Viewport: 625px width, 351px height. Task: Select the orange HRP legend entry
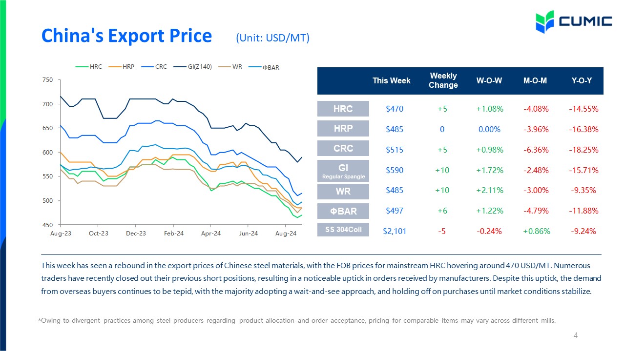[x=122, y=67]
